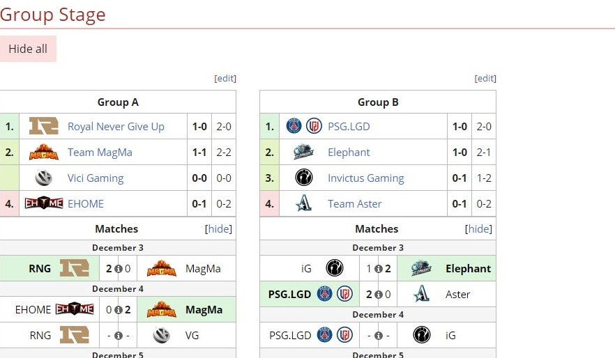Hide the Group A matches list

(219, 228)
